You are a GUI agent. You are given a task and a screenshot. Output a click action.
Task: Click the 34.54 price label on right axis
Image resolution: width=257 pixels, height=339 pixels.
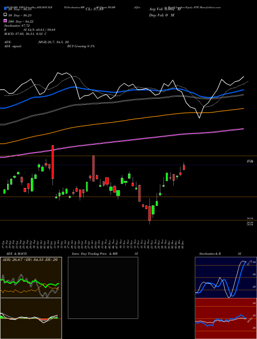pyautogui.click(x=250, y=219)
